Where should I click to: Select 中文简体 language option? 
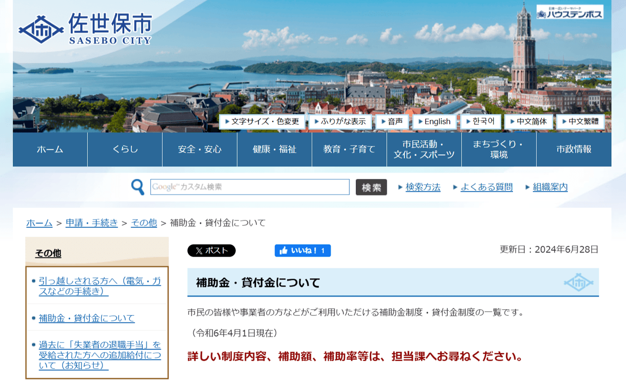pyautogui.click(x=529, y=122)
